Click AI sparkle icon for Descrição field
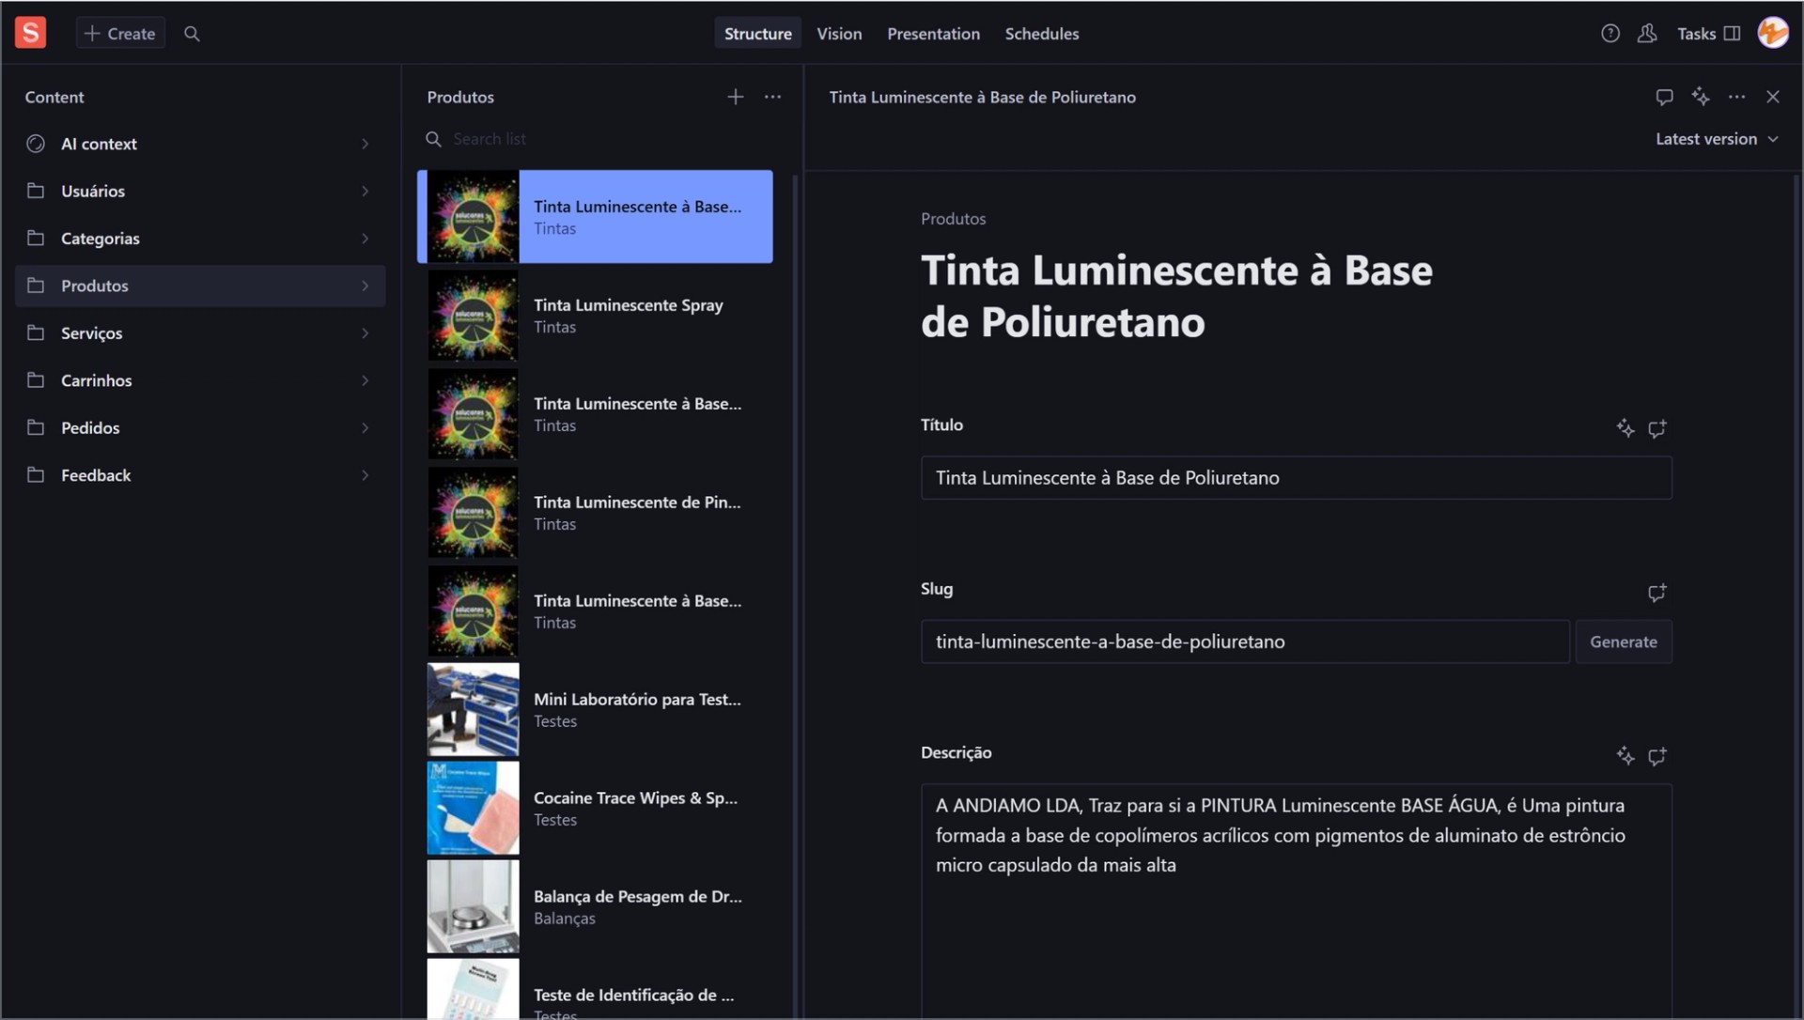The height and width of the screenshot is (1020, 1804). point(1625,756)
